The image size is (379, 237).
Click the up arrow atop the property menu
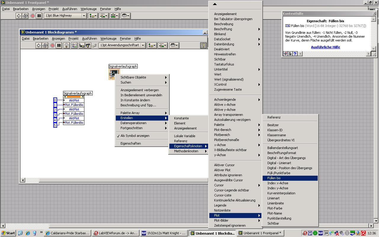(x=215, y=4)
